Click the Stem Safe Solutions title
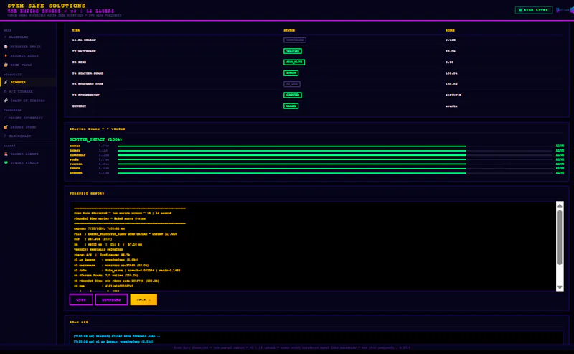574x354 pixels. click(x=47, y=6)
